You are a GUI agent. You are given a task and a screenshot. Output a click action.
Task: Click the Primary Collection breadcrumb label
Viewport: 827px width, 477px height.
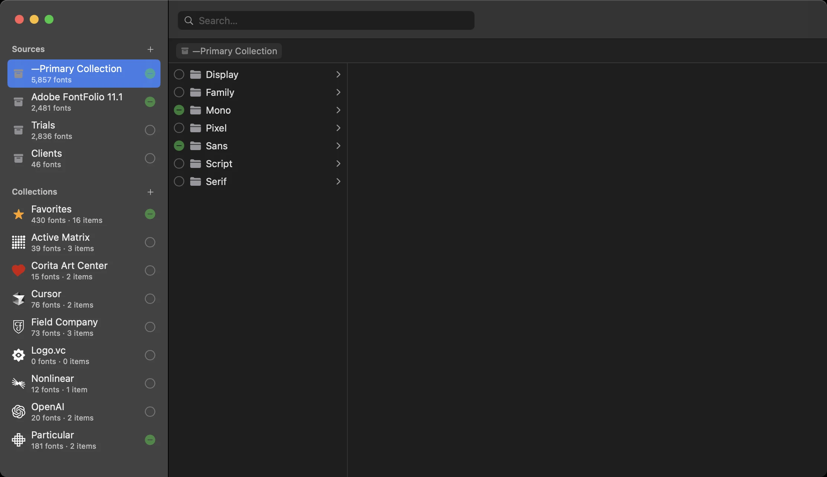tap(235, 51)
